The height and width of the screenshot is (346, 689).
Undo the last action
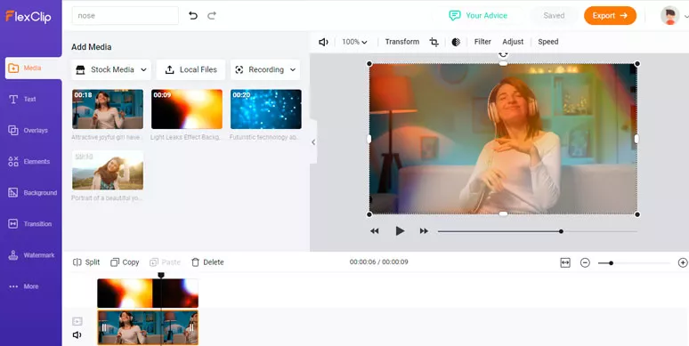tap(193, 16)
